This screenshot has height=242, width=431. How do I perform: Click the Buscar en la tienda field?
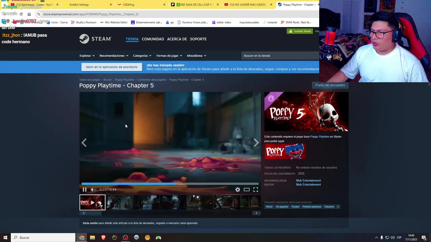(280, 56)
